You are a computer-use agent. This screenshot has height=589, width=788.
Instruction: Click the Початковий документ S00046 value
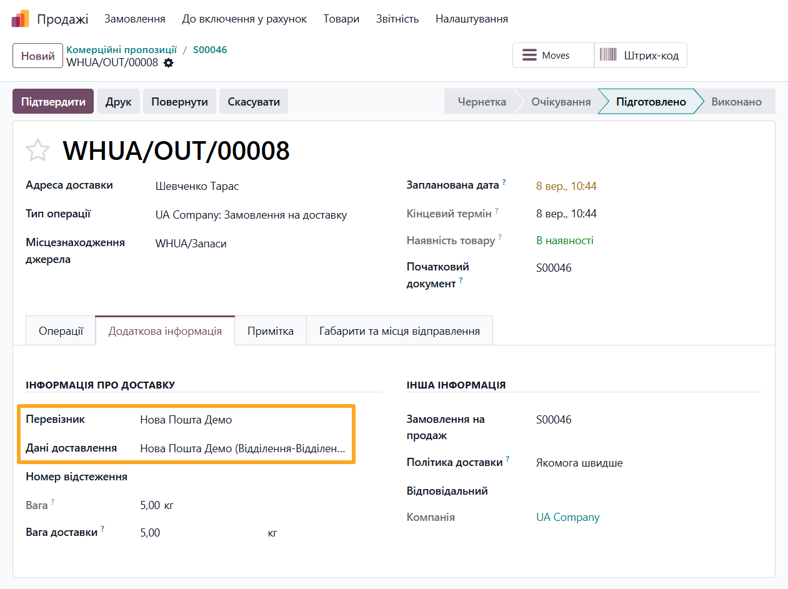[x=554, y=268]
